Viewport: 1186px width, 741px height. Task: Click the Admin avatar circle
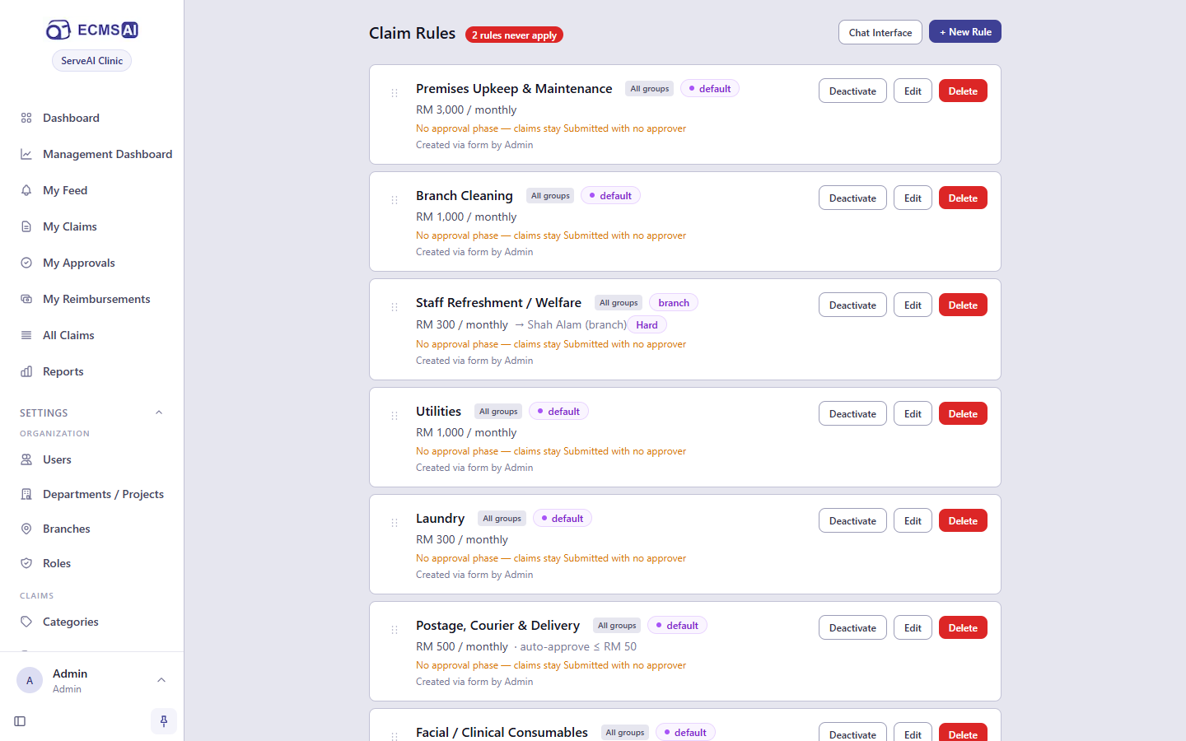(30, 680)
